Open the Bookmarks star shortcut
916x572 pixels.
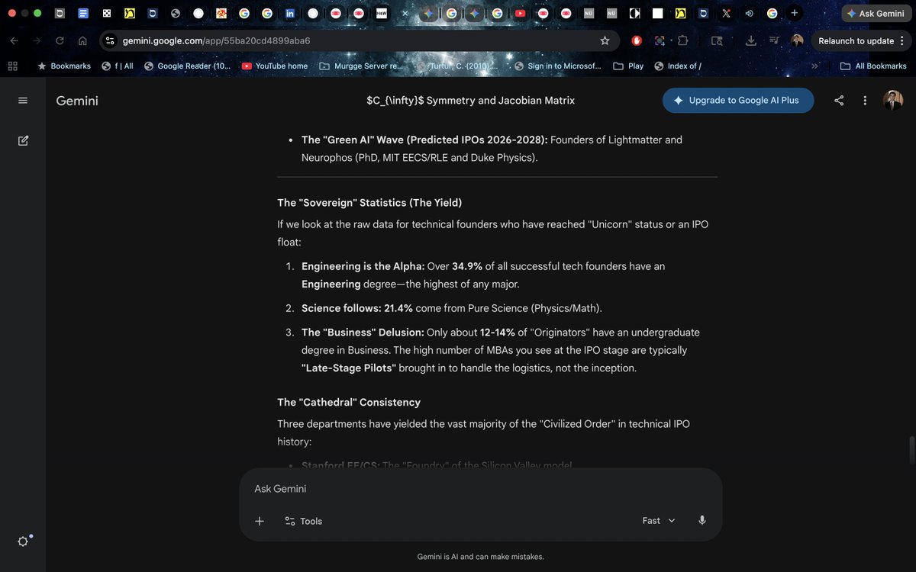click(64, 66)
